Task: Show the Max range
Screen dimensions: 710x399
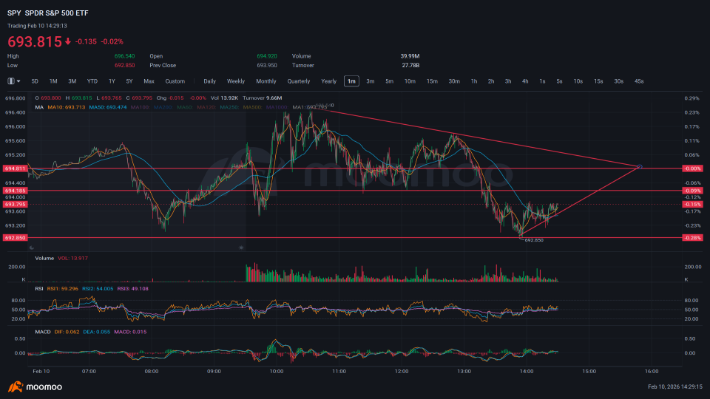Action: 149,81
